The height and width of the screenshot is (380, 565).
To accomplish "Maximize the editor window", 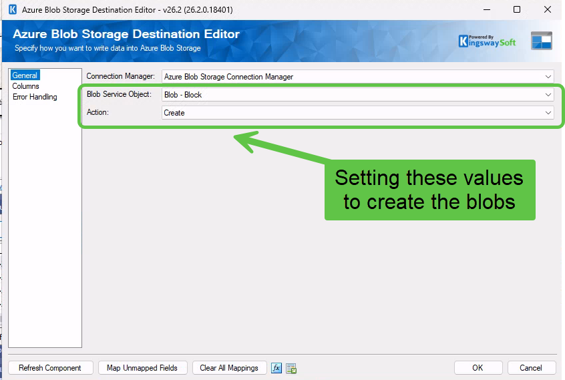I will tap(517, 9).
